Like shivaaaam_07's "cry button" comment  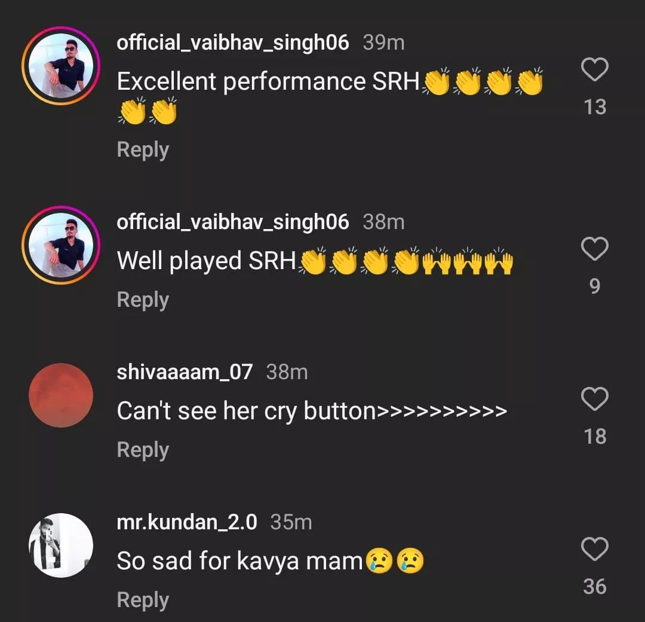click(594, 399)
